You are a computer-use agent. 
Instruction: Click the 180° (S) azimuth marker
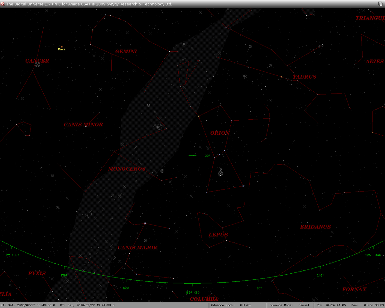click(193, 292)
